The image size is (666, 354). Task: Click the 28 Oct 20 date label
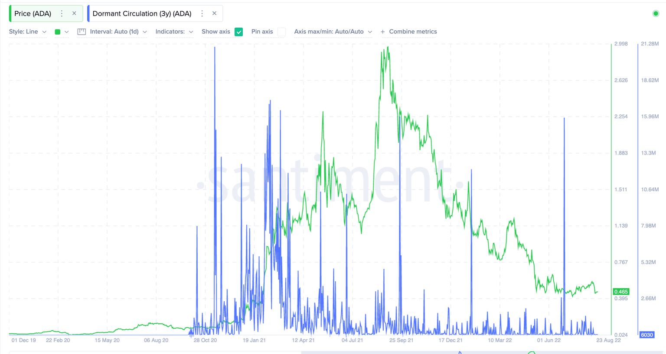[x=205, y=340]
